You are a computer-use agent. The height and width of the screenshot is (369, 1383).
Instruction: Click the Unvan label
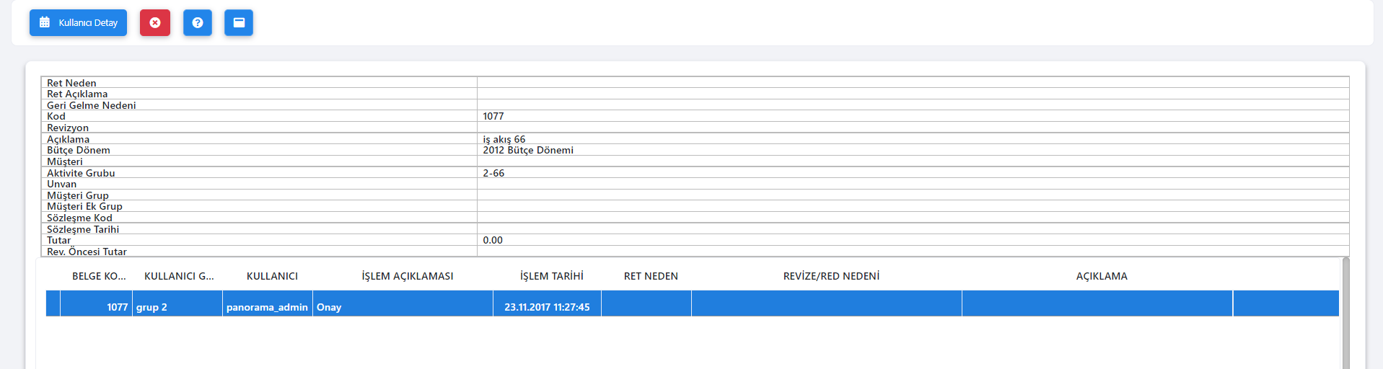pos(61,184)
